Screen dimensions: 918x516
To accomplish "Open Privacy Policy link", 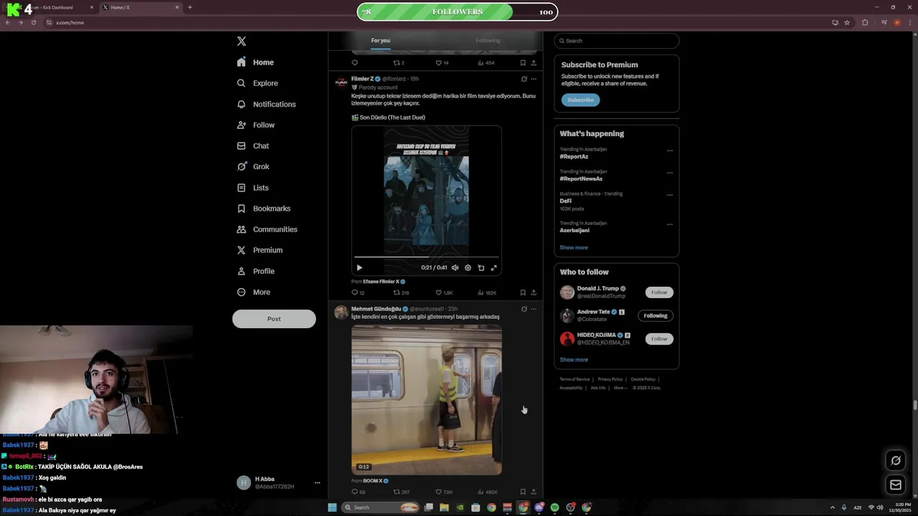I will pyautogui.click(x=610, y=379).
